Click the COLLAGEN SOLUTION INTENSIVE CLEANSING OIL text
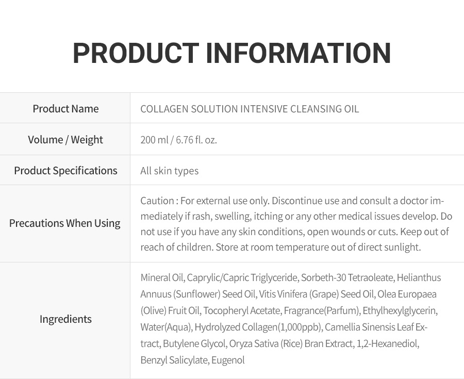 click(250, 109)
